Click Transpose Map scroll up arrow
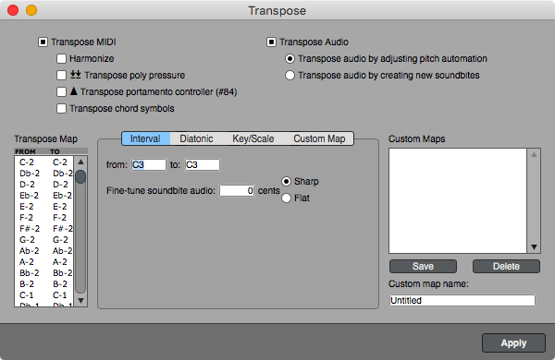The width and height of the screenshot is (555, 360). pyautogui.click(x=80, y=162)
